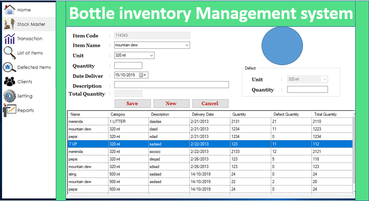Expand the Item Name dropdown arrow
This screenshot has height=201, width=369.
(187, 45)
